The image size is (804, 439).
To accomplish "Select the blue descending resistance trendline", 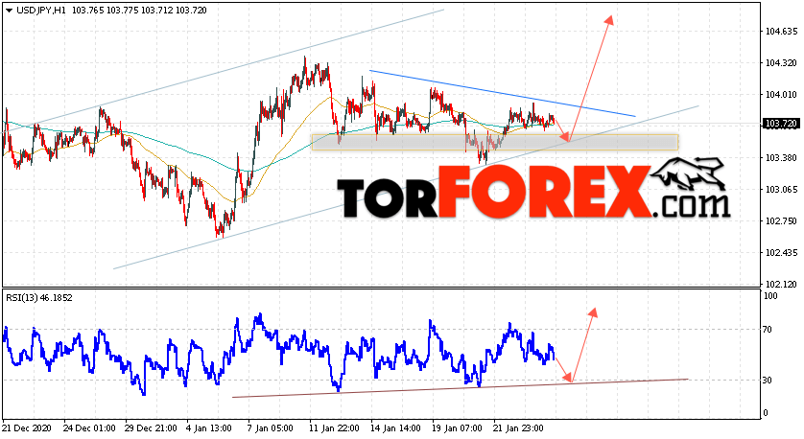I will [503, 93].
